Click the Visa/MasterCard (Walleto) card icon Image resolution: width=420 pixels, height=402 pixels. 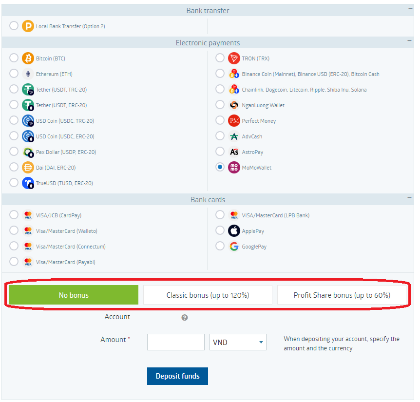(28, 231)
